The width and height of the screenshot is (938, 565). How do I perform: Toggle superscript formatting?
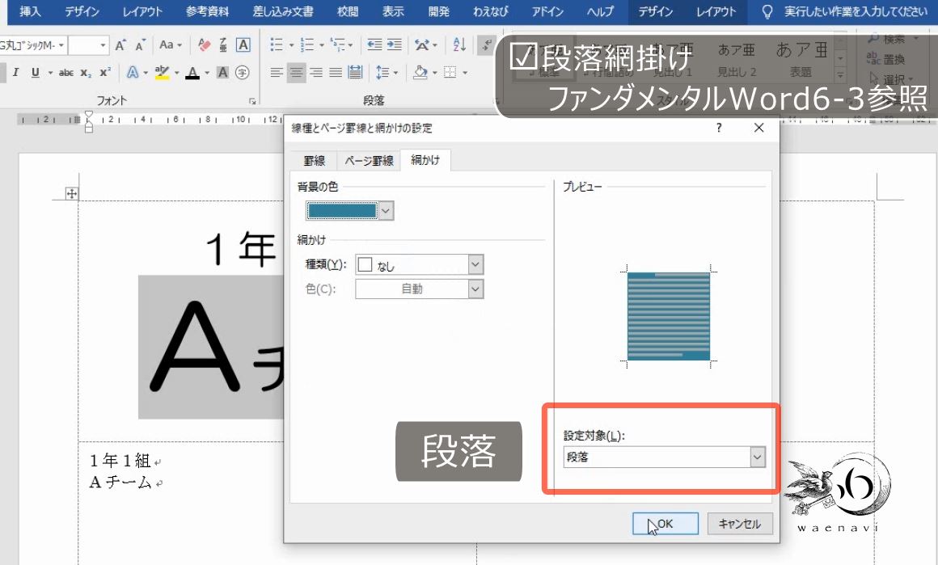[104, 73]
